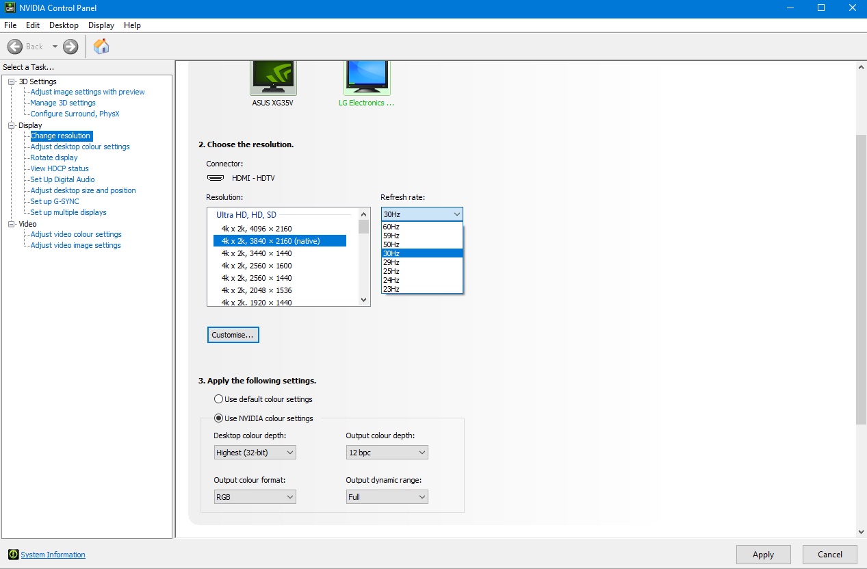
Task: Open Adjust desktop colour settings
Action: pos(80,147)
